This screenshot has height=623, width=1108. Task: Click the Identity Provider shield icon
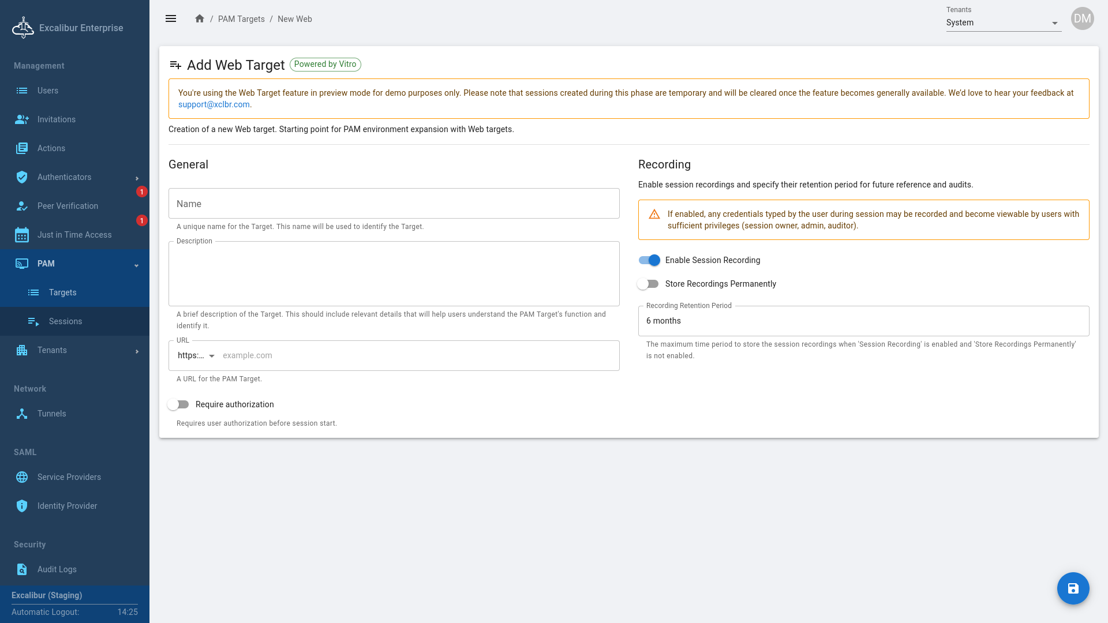(22, 506)
